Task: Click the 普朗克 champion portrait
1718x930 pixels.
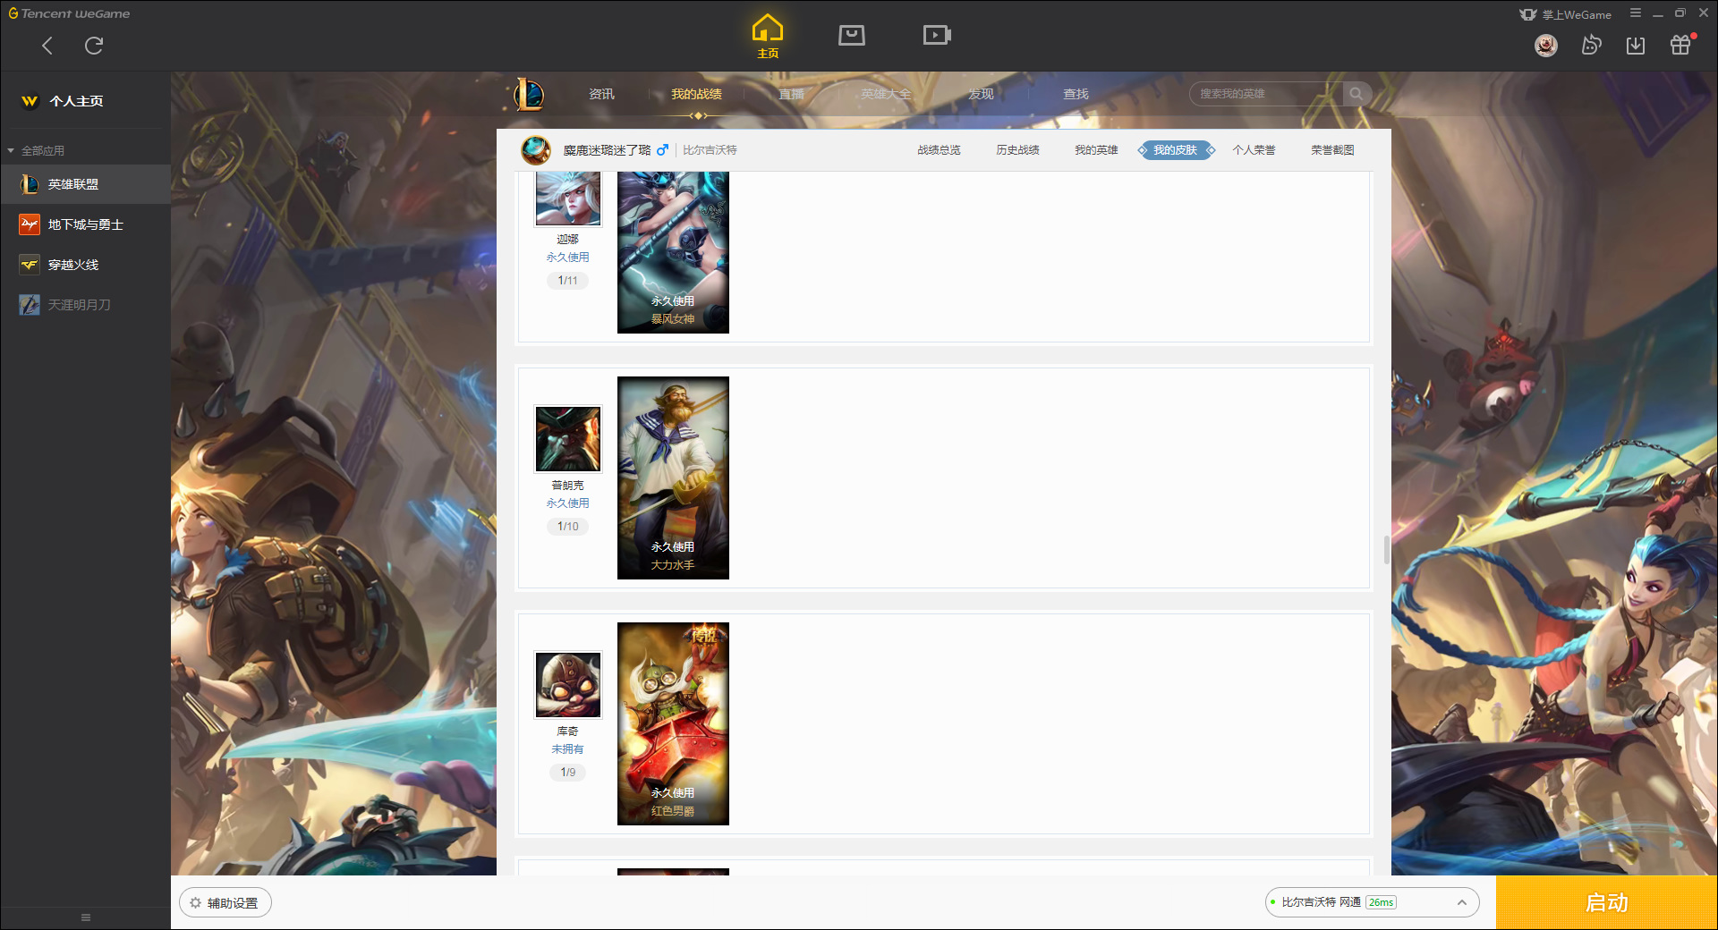Action: (x=568, y=439)
